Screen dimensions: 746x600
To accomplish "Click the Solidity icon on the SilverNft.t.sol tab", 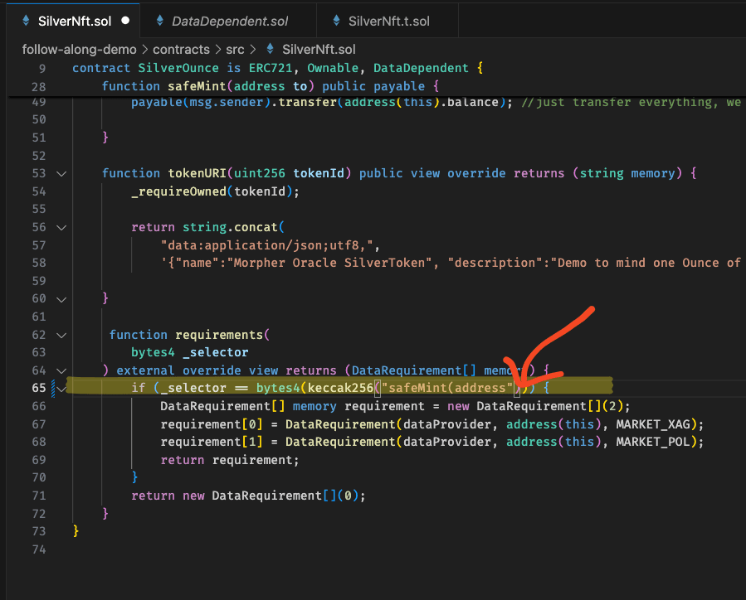I will tap(336, 21).
